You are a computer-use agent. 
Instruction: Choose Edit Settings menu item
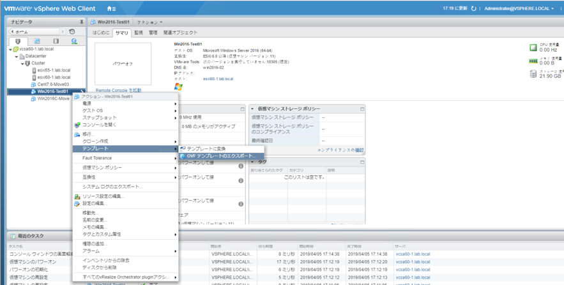click(x=126, y=203)
